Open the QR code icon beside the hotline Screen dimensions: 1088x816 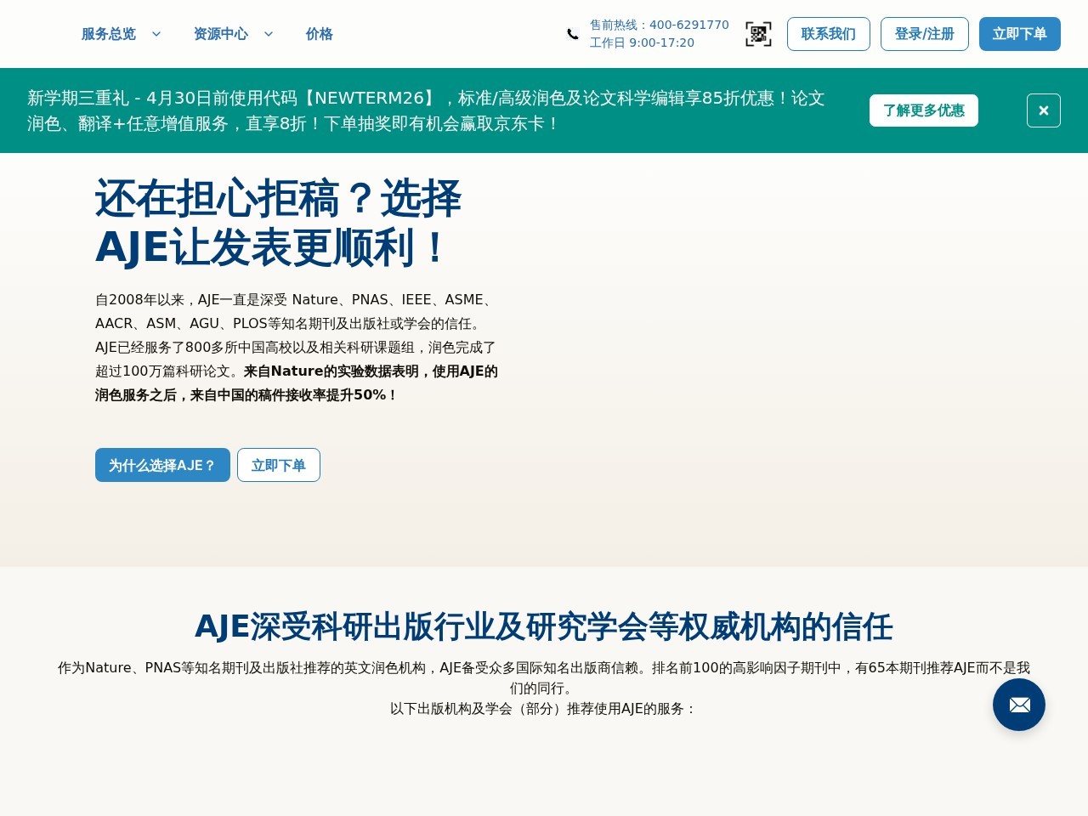pos(758,34)
